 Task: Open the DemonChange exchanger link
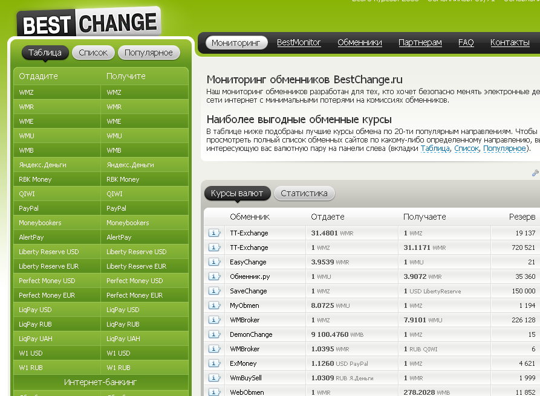[x=251, y=334]
